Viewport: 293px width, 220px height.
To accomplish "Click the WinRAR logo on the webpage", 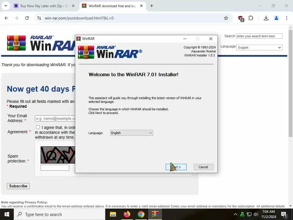I will coord(41,43).
